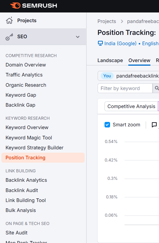Click the breadcrumb chevron after Projects
159x243 pixels.
tap(122, 21)
